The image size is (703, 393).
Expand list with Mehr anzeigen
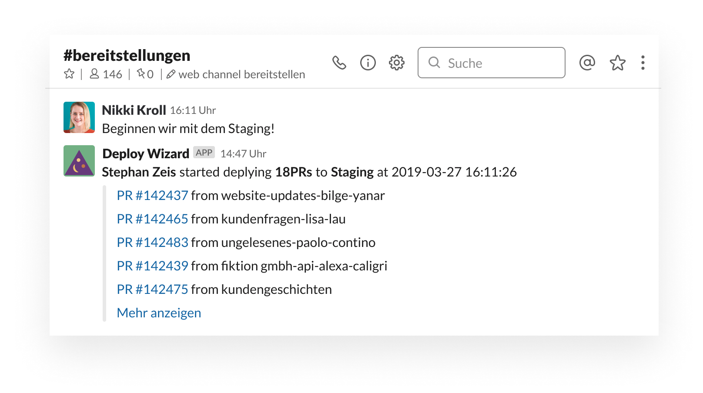point(159,313)
